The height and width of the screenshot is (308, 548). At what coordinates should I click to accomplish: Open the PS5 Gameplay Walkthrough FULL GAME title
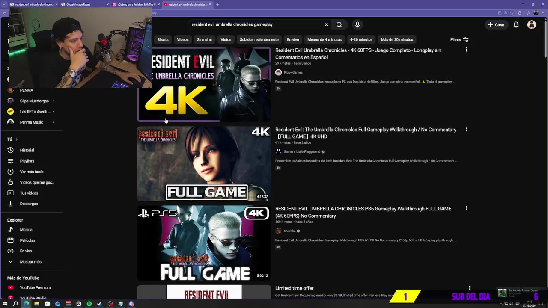pos(363,212)
